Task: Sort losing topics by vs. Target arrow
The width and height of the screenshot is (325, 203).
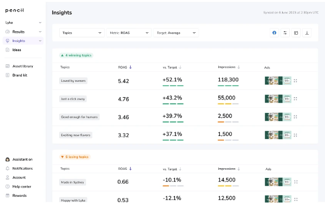Action: pyautogui.click(x=180, y=169)
